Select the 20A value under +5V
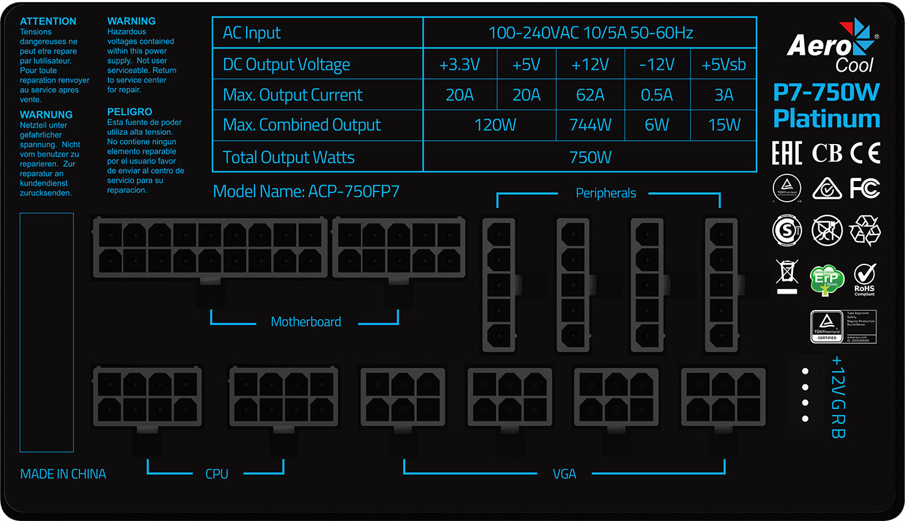The width and height of the screenshot is (905, 521). pyautogui.click(x=526, y=95)
